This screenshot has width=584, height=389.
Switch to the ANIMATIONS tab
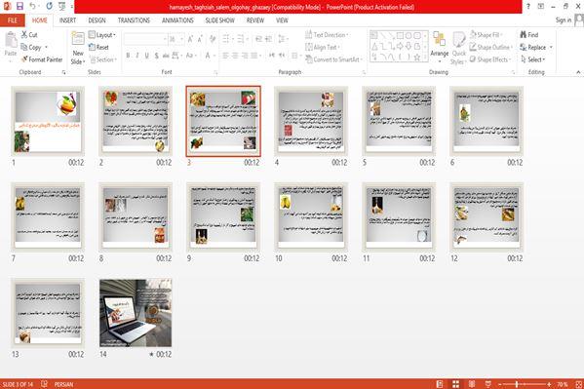click(177, 20)
